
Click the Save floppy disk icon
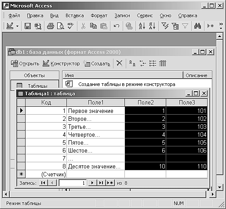click(28, 26)
